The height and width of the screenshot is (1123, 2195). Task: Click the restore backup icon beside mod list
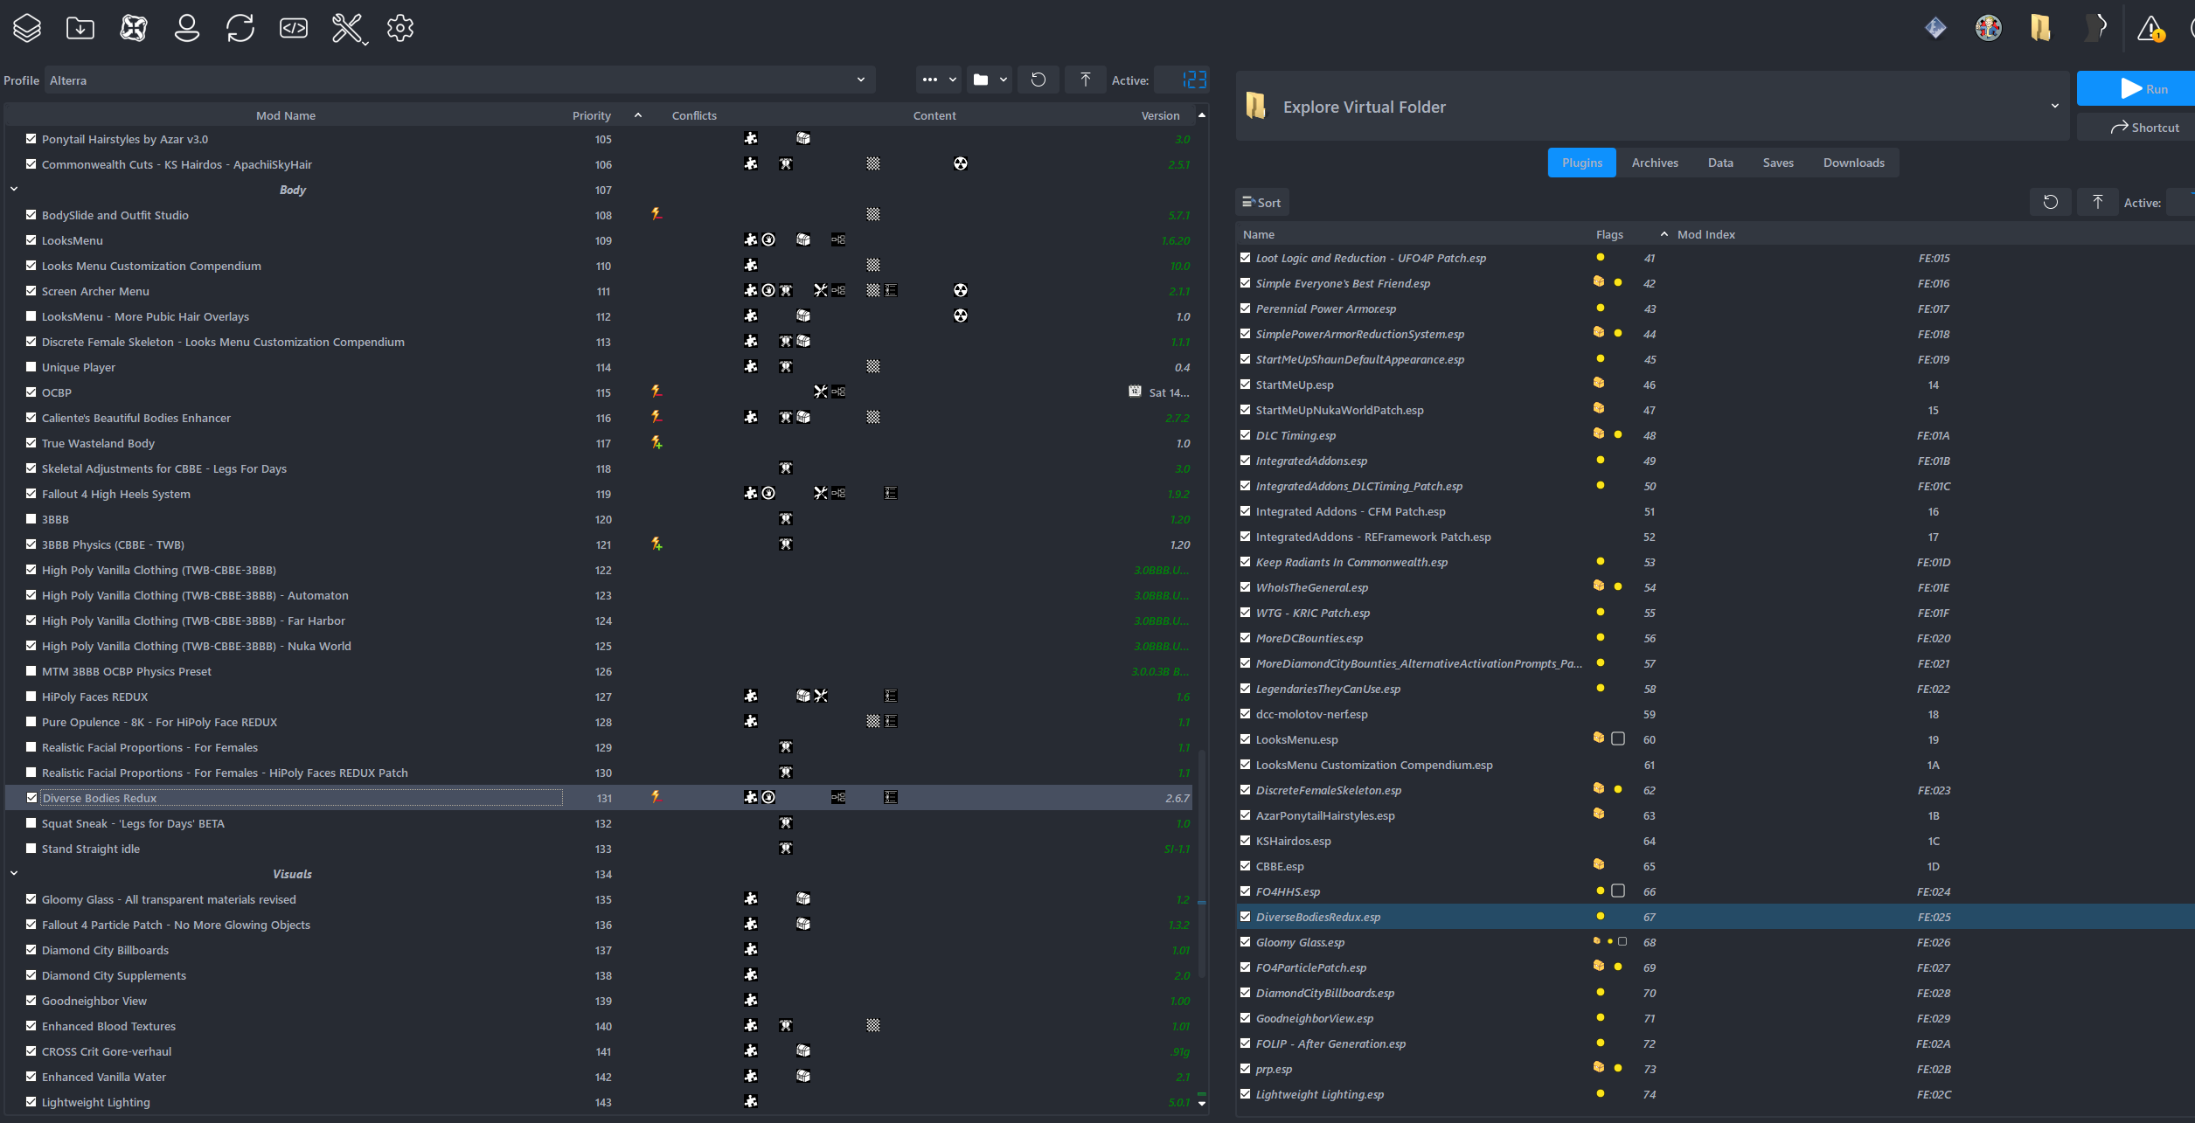point(1038,80)
